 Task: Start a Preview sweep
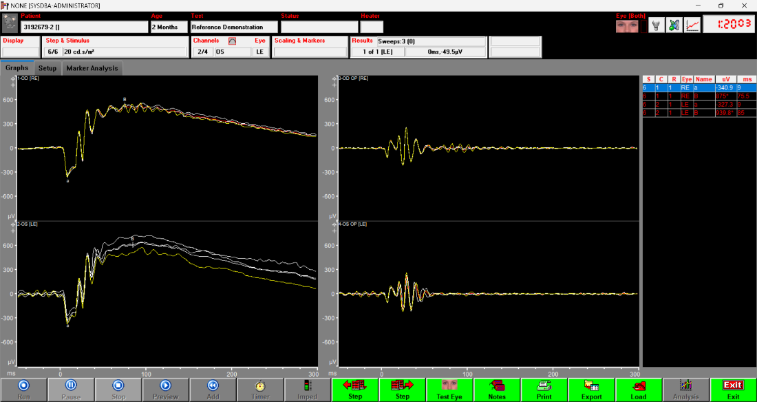166,390
